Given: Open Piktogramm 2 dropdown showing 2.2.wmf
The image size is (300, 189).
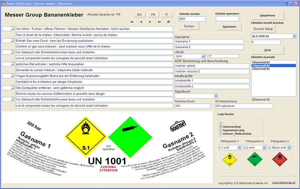Looking at the screenshot, I should [264, 147].
